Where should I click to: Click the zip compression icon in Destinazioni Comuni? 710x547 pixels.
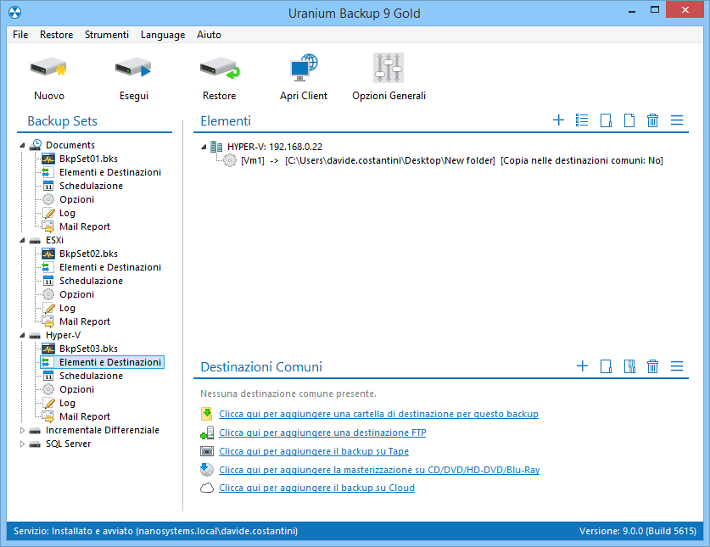coord(629,366)
